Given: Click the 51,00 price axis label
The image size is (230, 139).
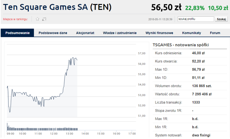Looking at the screenshot, I should pos(142,116).
